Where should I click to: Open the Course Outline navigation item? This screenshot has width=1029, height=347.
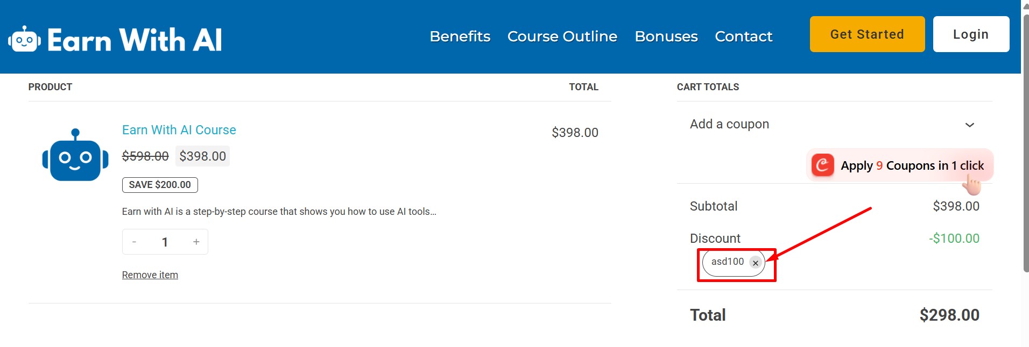[562, 37]
